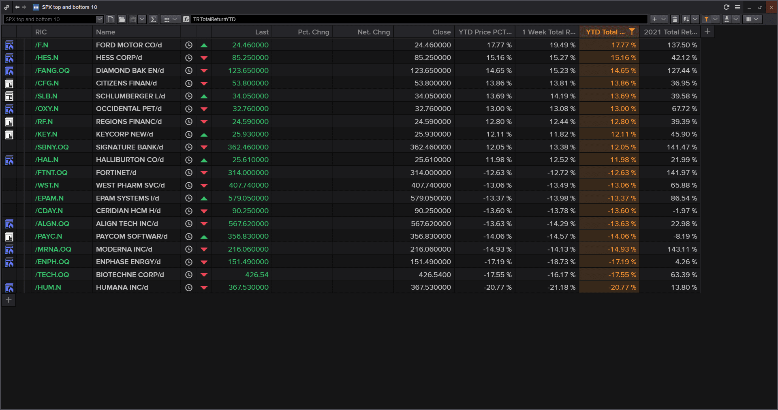Open the hamburger menu in title bar
Viewport: 778px width, 410px height.
pyautogui.click(x=737, y=7)
